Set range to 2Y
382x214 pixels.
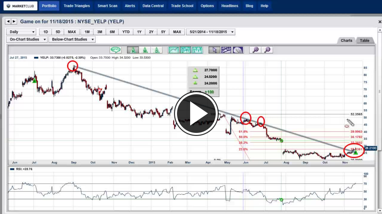pyautogui.click(x=151, y=32)
